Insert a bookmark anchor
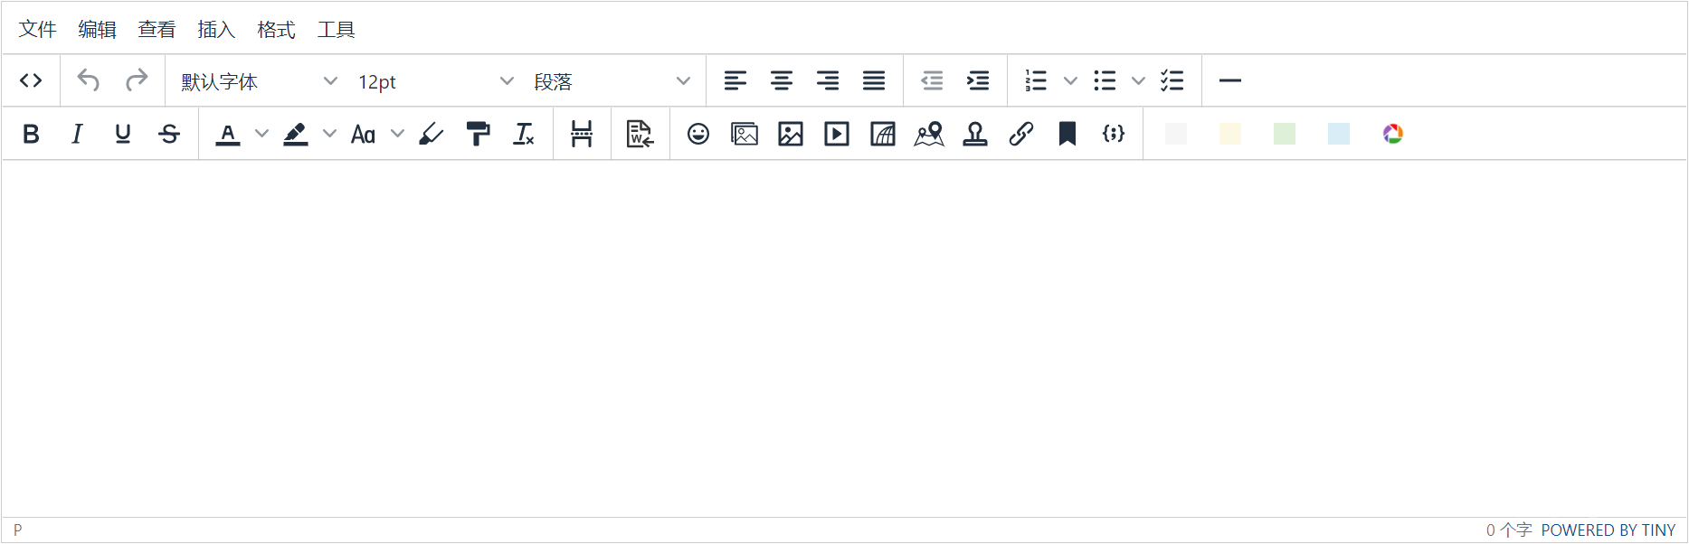1689x544 pixels. tap(1067, 134)
